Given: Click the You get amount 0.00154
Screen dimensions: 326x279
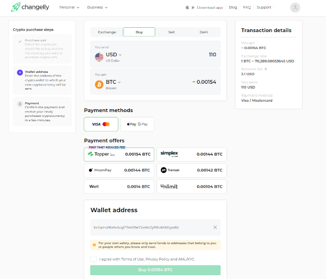Looking at the screenshot, I should pos(204,82).
